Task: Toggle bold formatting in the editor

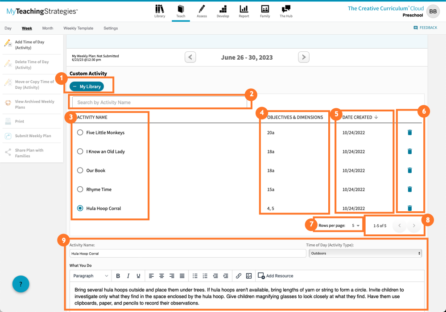Action: tap(118, 275)
